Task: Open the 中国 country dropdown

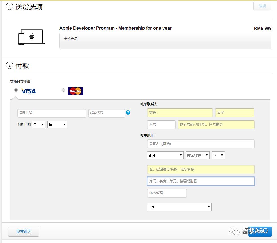Action: [x=179, y=207]
